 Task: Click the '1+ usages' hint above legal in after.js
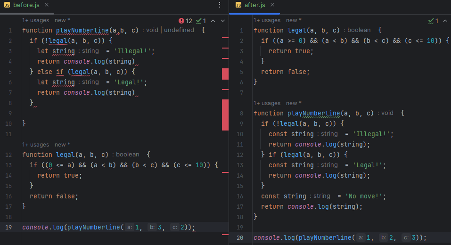267,20
